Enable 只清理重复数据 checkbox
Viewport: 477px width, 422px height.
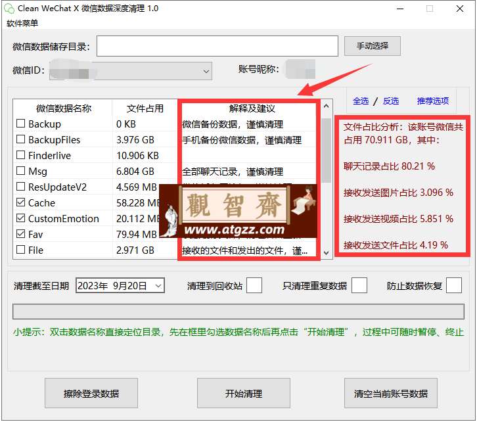pyautogui.click(x=359, y=285)
